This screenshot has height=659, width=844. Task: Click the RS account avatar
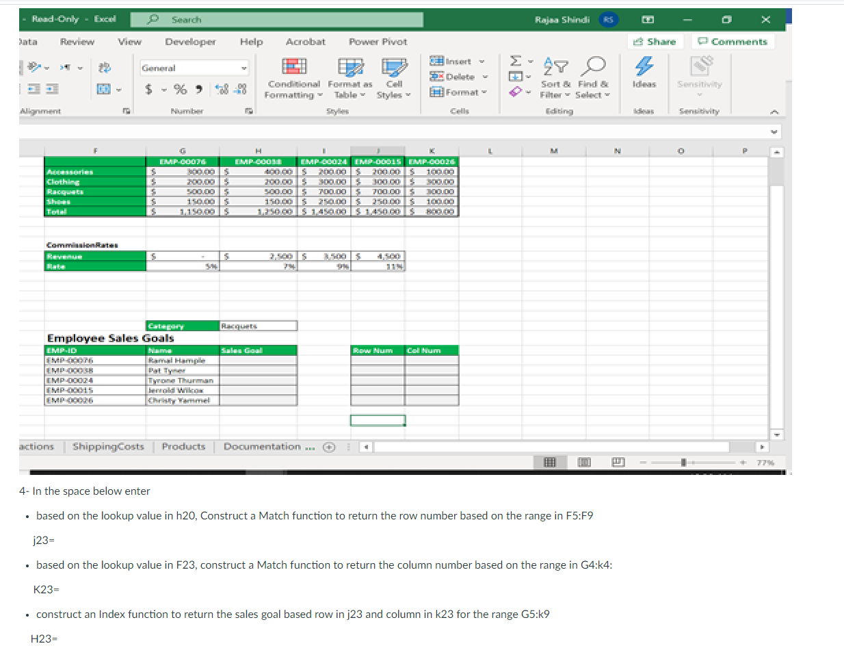click(x=608, y=20)
